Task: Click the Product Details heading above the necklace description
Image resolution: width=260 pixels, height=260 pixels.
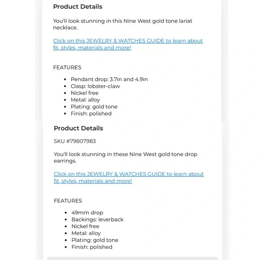Action: 78,7
